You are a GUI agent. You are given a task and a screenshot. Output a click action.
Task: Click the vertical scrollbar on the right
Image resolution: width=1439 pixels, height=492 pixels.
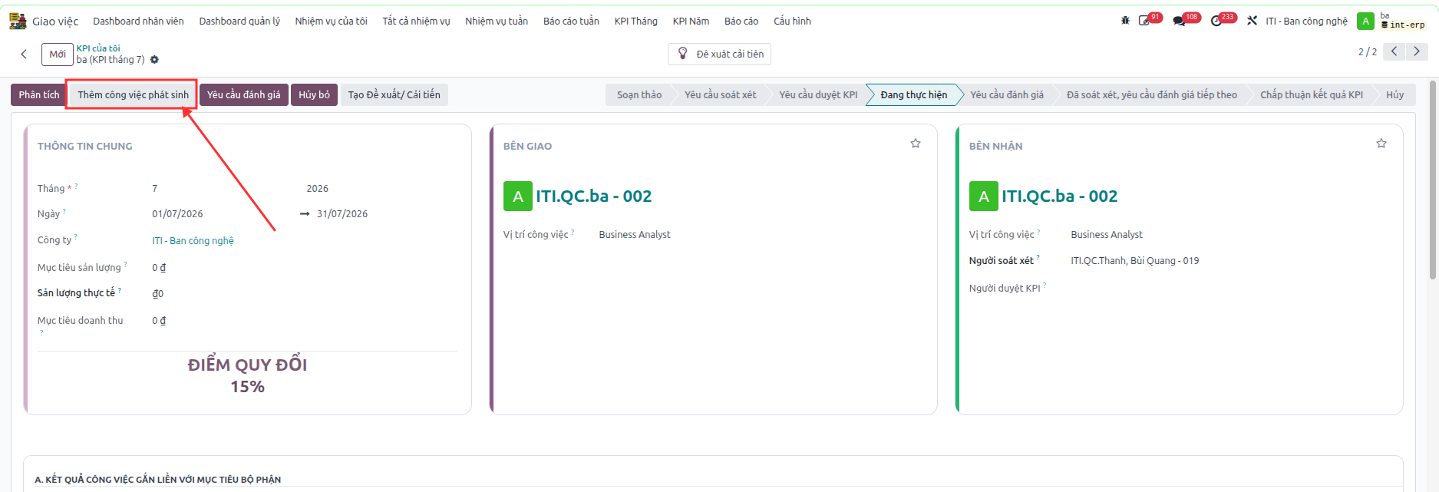1433,180
